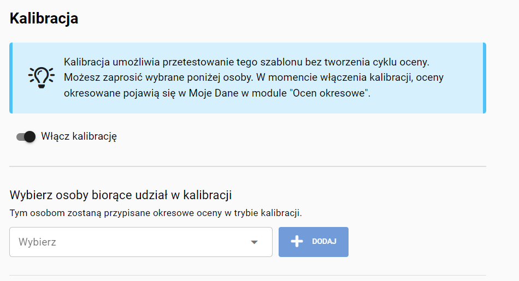Click the 'Wybierz' placeholder text
This screenshot has width=519, height=281.
pyautogui.click(x=37, y=242)
